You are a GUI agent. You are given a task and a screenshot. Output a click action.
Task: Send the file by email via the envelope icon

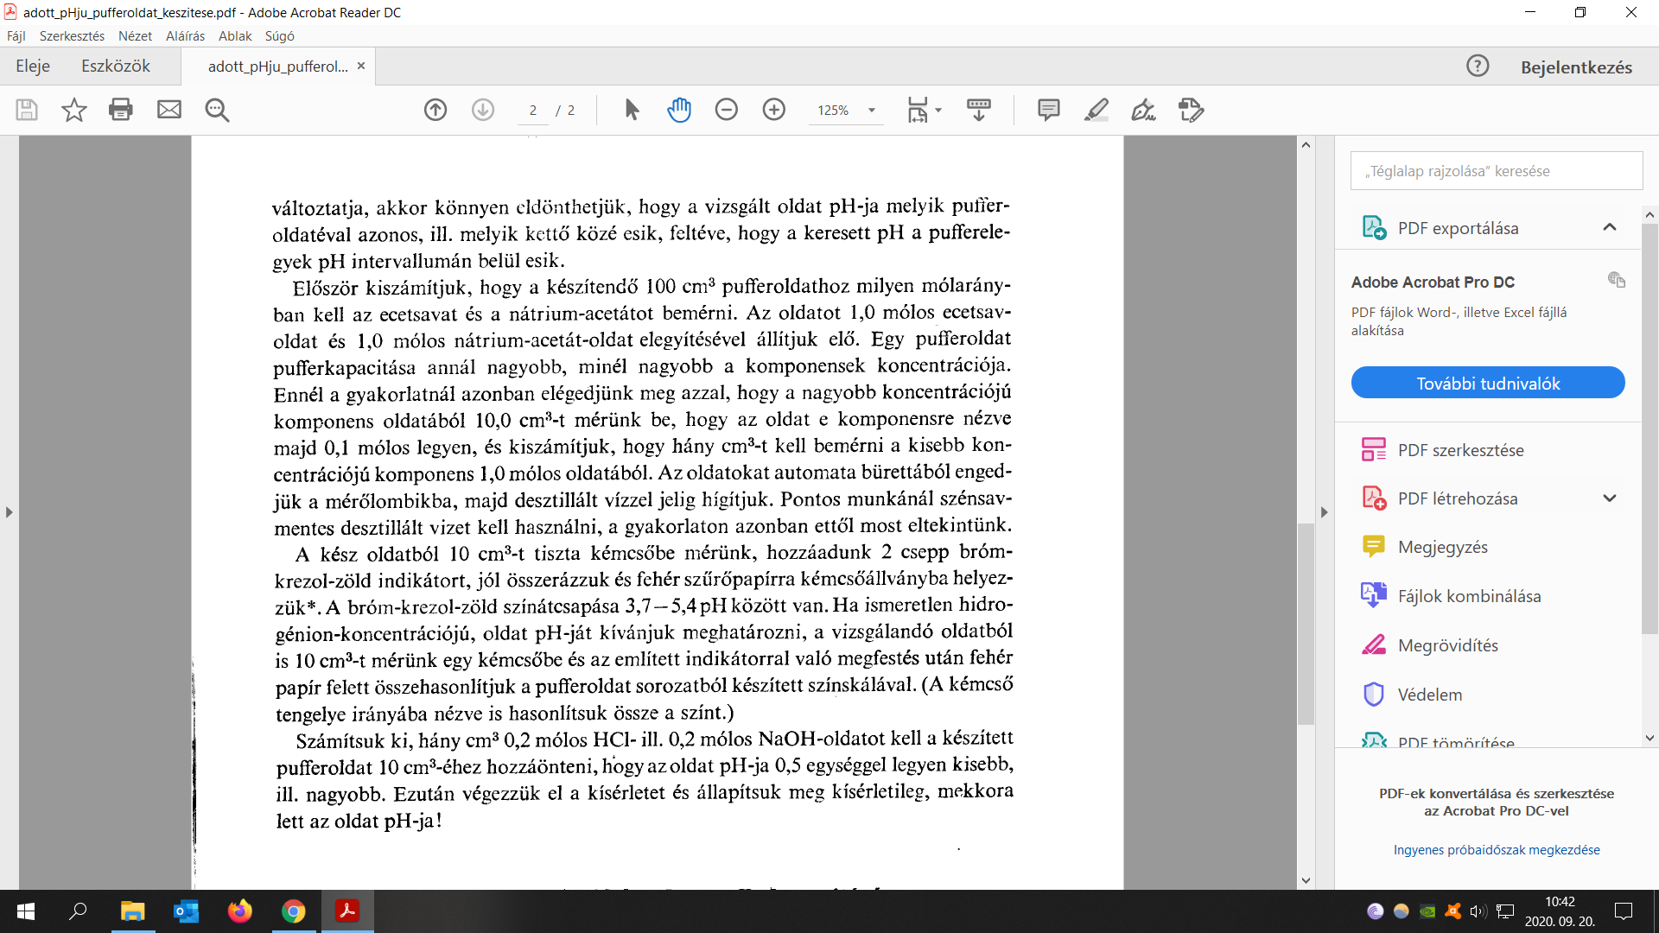pos(169,110)
